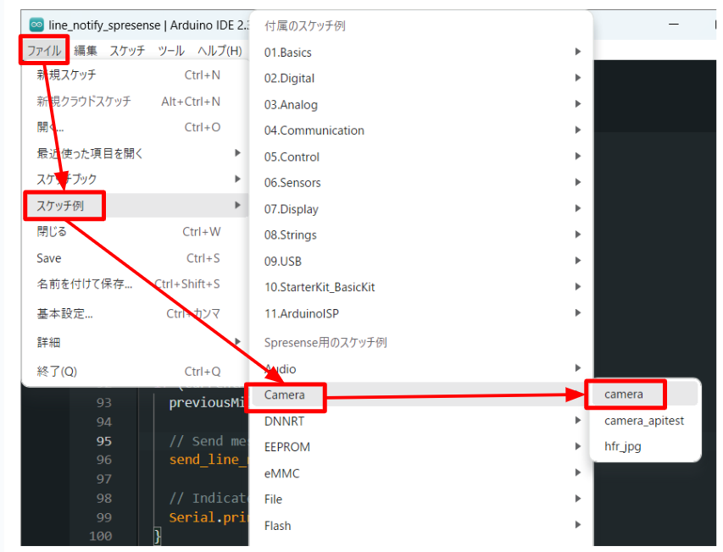The image size is (723, 552).
Task: Choose Save in the file menu
Action: click(x=49, y=258)
